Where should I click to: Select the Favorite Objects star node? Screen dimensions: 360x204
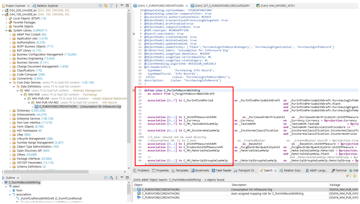23,26
